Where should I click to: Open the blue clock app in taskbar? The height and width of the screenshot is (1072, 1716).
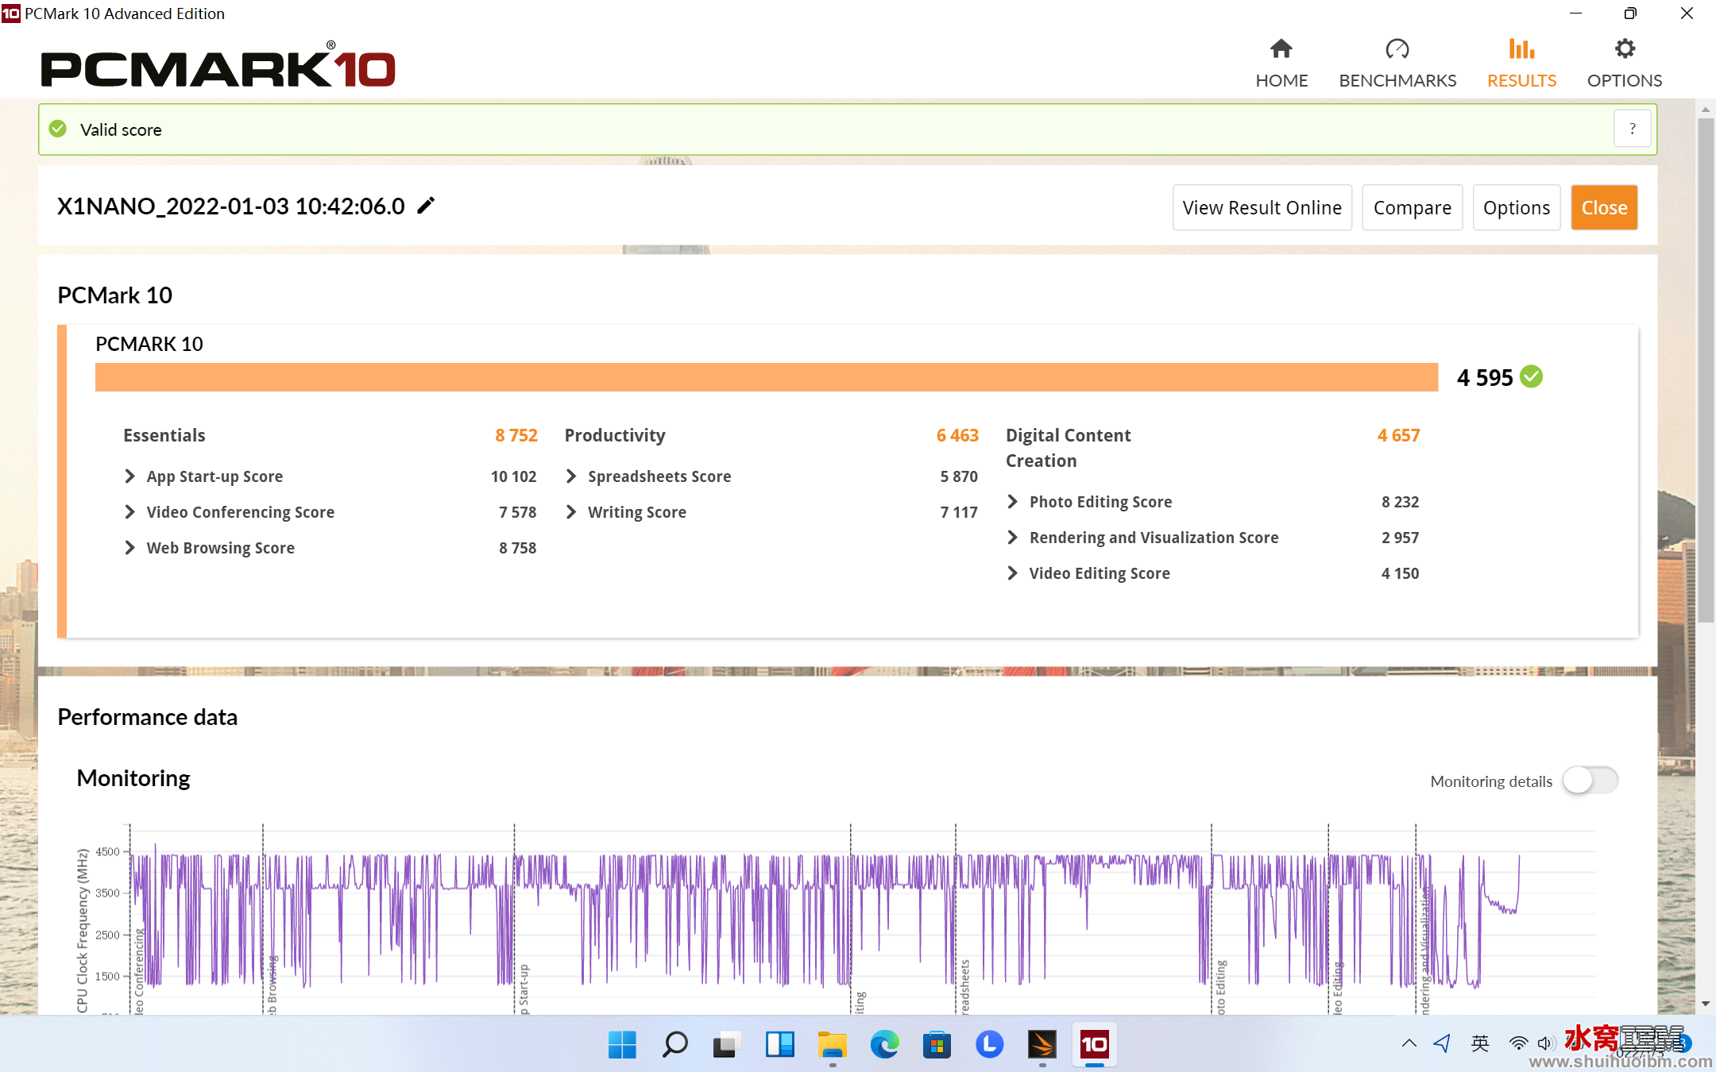[989, 1044]
